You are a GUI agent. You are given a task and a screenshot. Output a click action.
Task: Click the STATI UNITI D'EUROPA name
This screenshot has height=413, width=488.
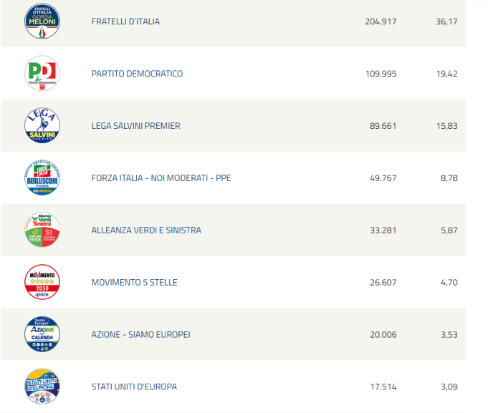pyautogui.click(x=134, y=387)
